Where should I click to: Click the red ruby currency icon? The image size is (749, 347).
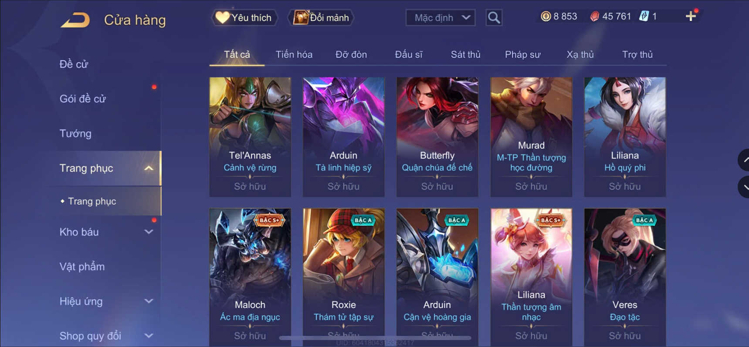(594, 17)
